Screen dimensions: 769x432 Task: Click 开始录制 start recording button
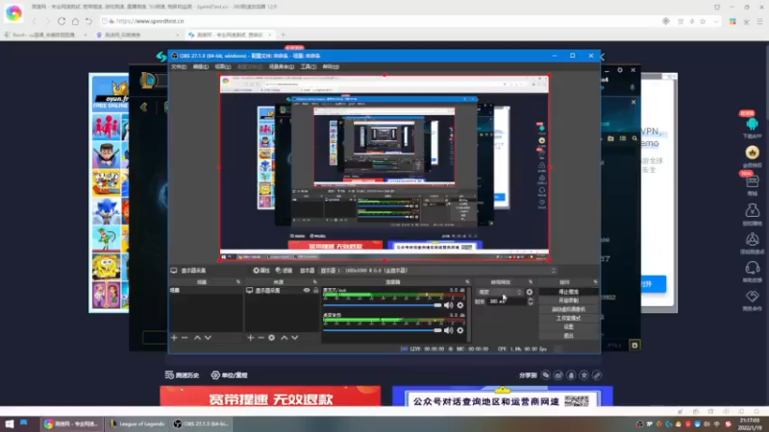(568, 300)
